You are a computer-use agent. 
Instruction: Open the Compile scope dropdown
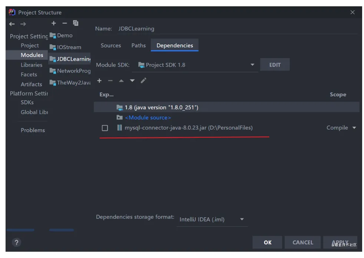click(x=341, y=128)
